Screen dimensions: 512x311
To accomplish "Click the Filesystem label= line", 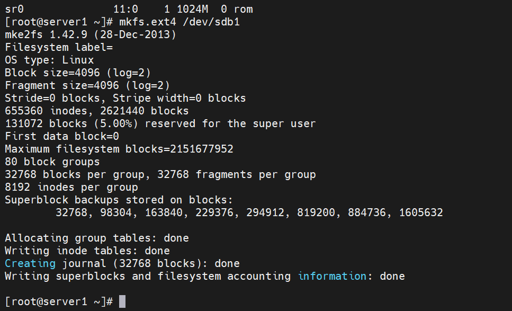I will [59, 47].
